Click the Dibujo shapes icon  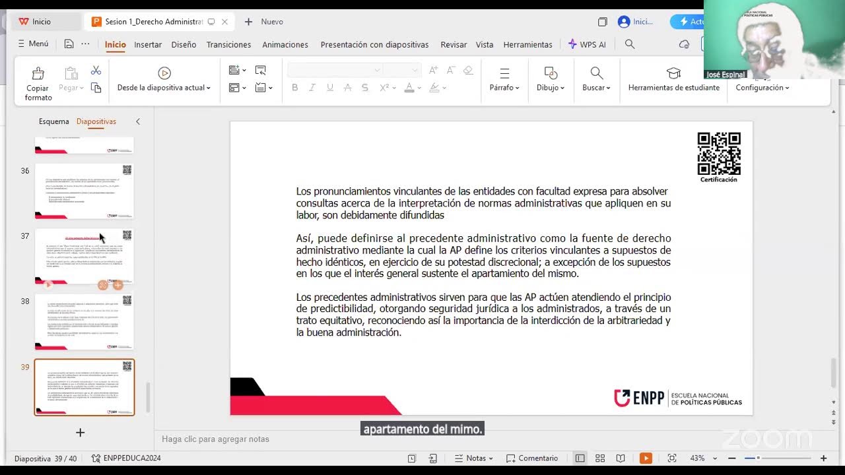click(x=551, y=73)
